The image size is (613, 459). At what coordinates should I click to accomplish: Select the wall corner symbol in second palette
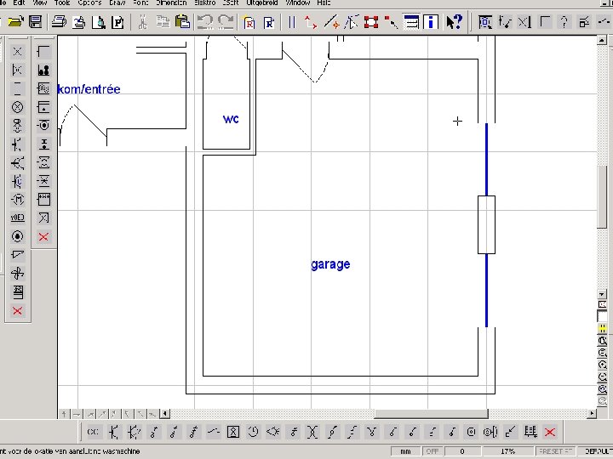(43, 52)
